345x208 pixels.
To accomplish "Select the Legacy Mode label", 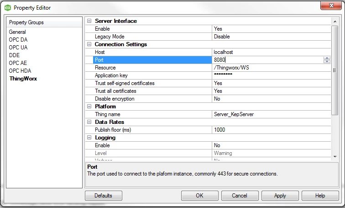I will (x=110, y=37).
